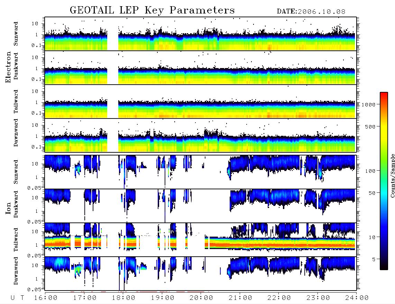Select the Ion Duskward panel label

pos(16,204)
